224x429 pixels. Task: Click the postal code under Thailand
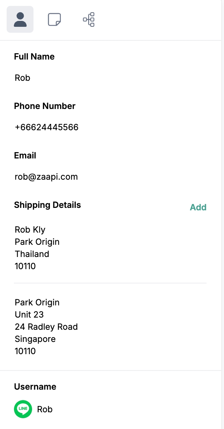point(25,266)
